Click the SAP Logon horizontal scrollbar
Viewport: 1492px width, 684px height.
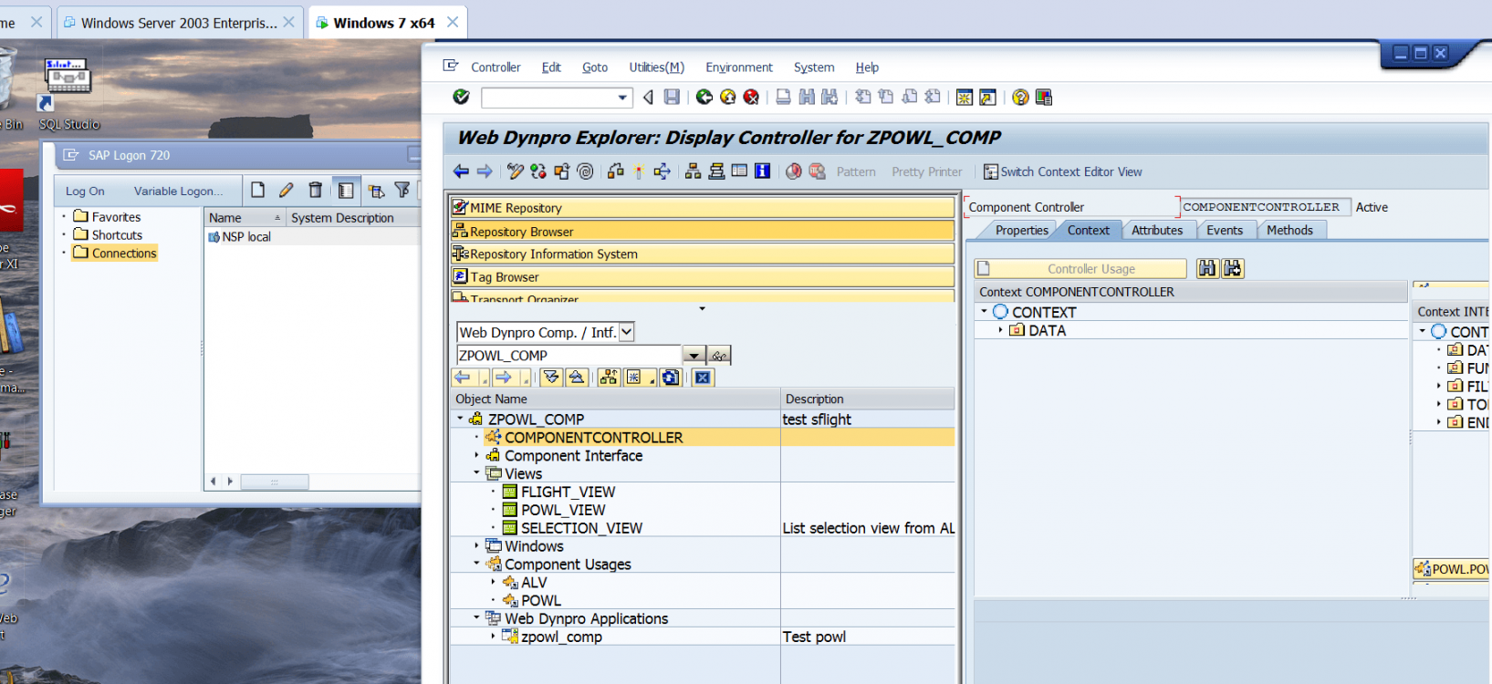(274, 482)
